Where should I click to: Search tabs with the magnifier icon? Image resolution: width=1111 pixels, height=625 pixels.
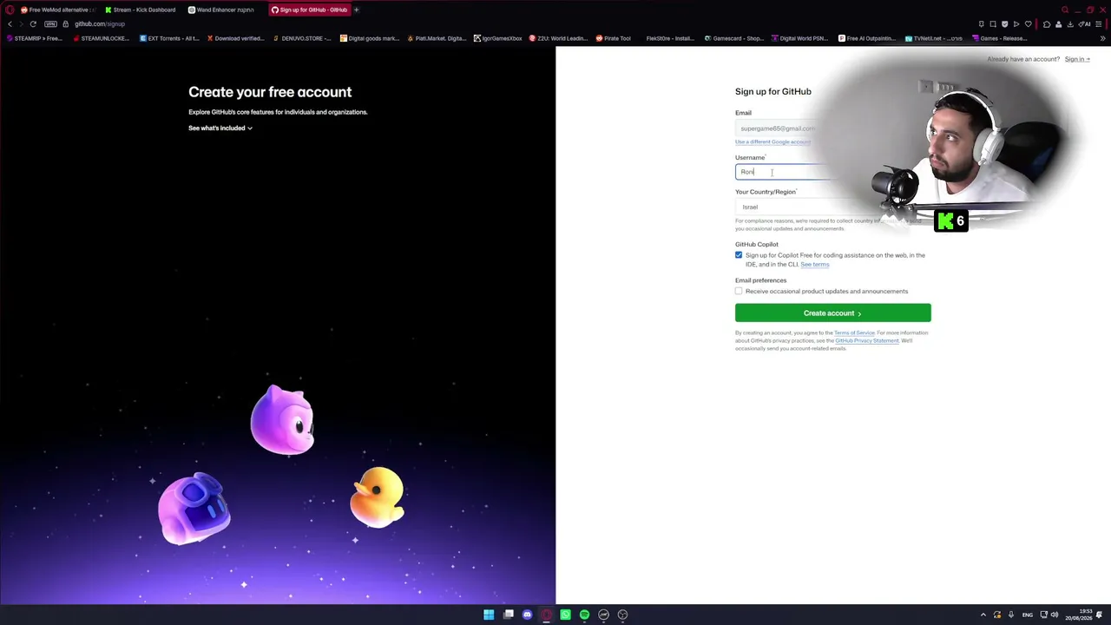pos(1065,10)
